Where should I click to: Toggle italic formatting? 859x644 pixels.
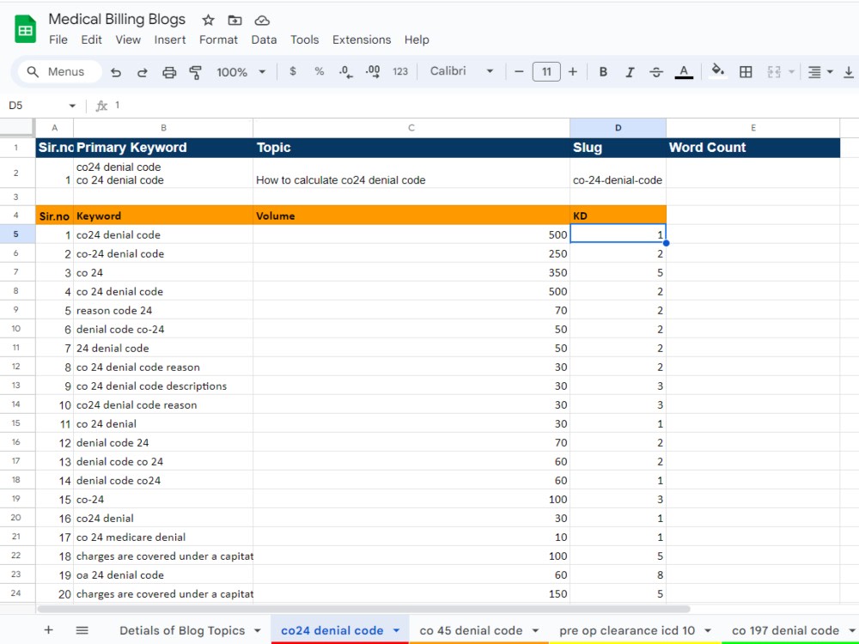coord(630,72)
